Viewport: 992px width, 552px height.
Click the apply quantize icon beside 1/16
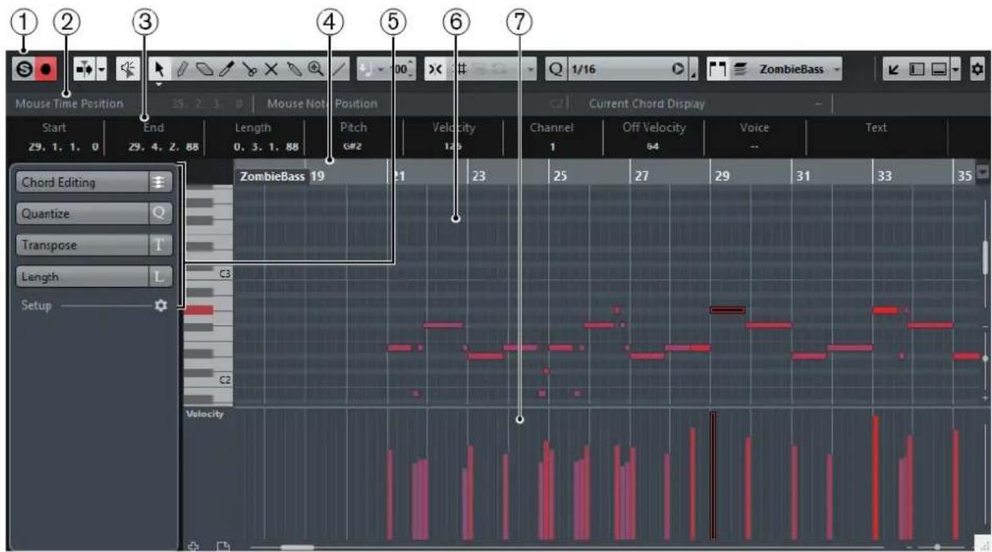point(679,69)
